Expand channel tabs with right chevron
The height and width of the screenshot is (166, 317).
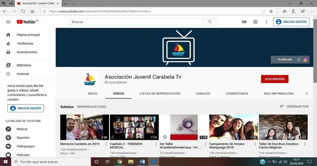coord(307,94)
